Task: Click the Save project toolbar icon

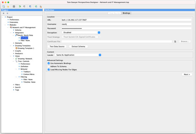Action: pyautogui.click(x=14, y=6)
